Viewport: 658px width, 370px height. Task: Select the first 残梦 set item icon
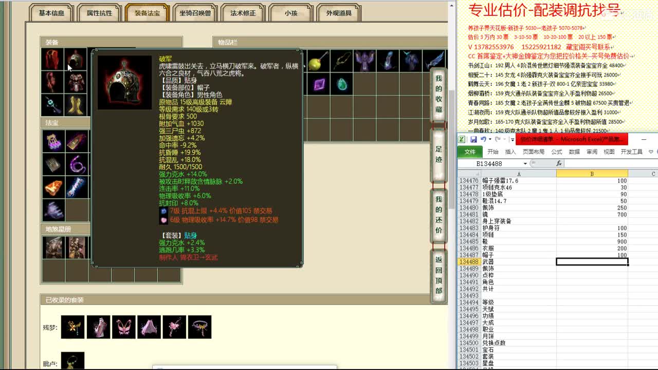tap(72, 327)
